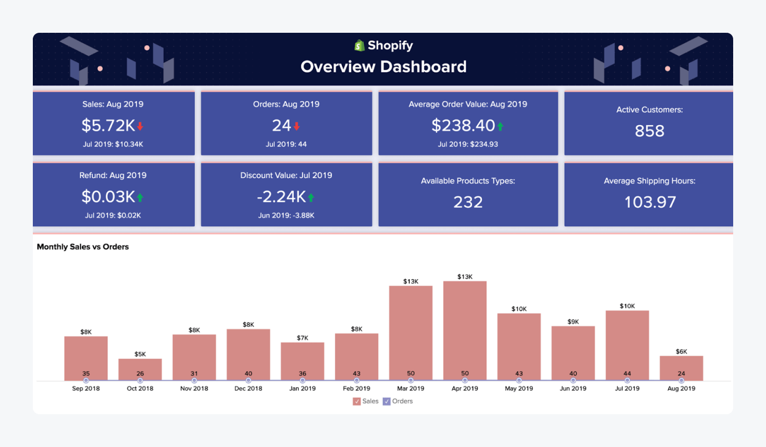Click the Shopify bag logo icon
This screenshot has width=766, height=447.
click(x=359, y=45)
